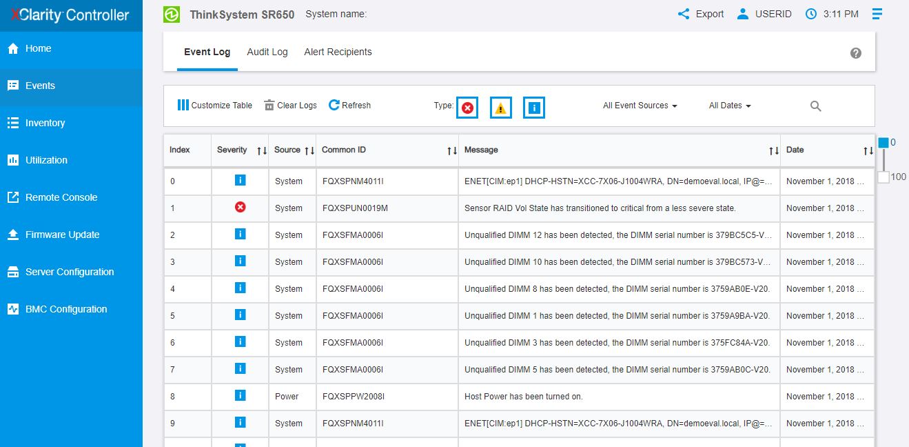Open the Alert Recipients tab
Image resolution: width=909 pixels, height=447 pixels.
338,52
